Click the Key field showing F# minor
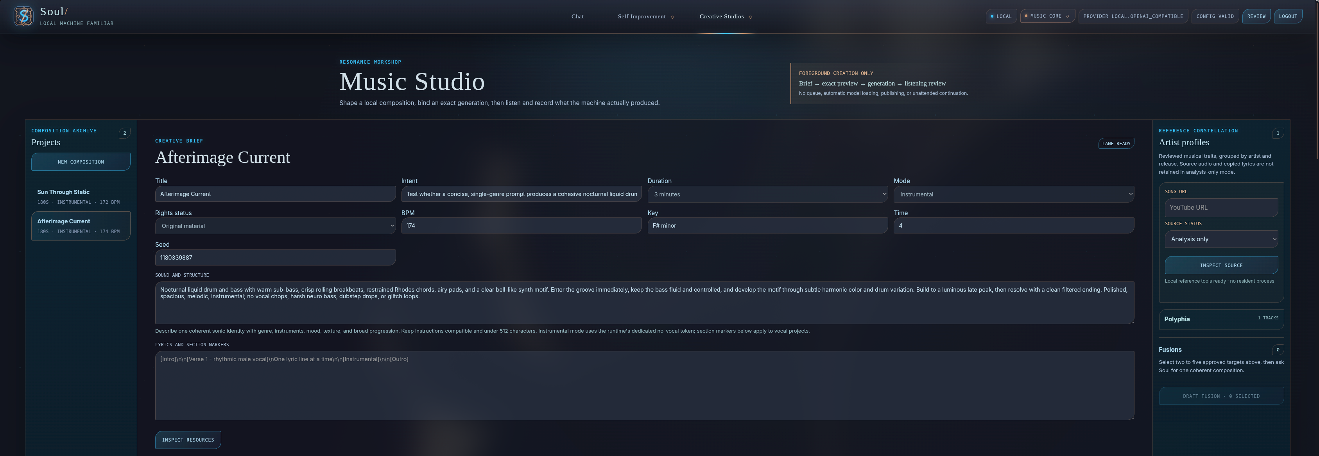Viewport: 1319px width, 456px height. [x=767, y=225]
